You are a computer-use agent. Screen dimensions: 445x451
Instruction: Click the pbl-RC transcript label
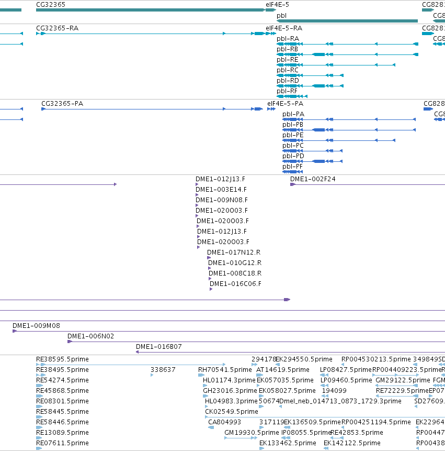[288, 70]
